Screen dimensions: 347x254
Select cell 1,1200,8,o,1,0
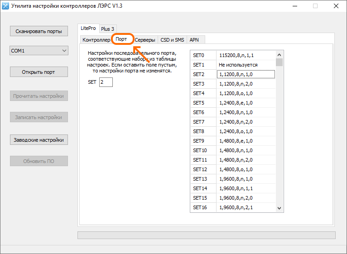pyautogui.click(x=246, y=93)
